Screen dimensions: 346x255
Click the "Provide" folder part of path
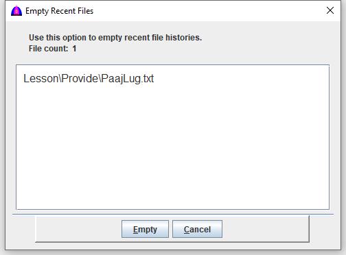click(x=80, y=78)
